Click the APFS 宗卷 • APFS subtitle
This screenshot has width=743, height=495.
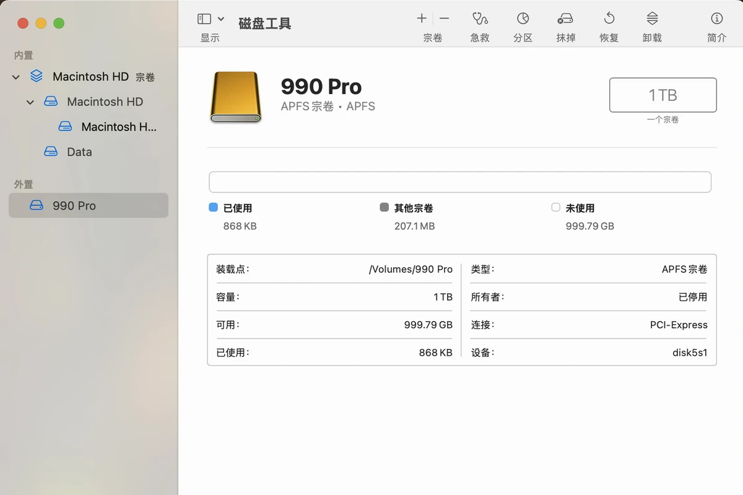click(x=328, y=106)
